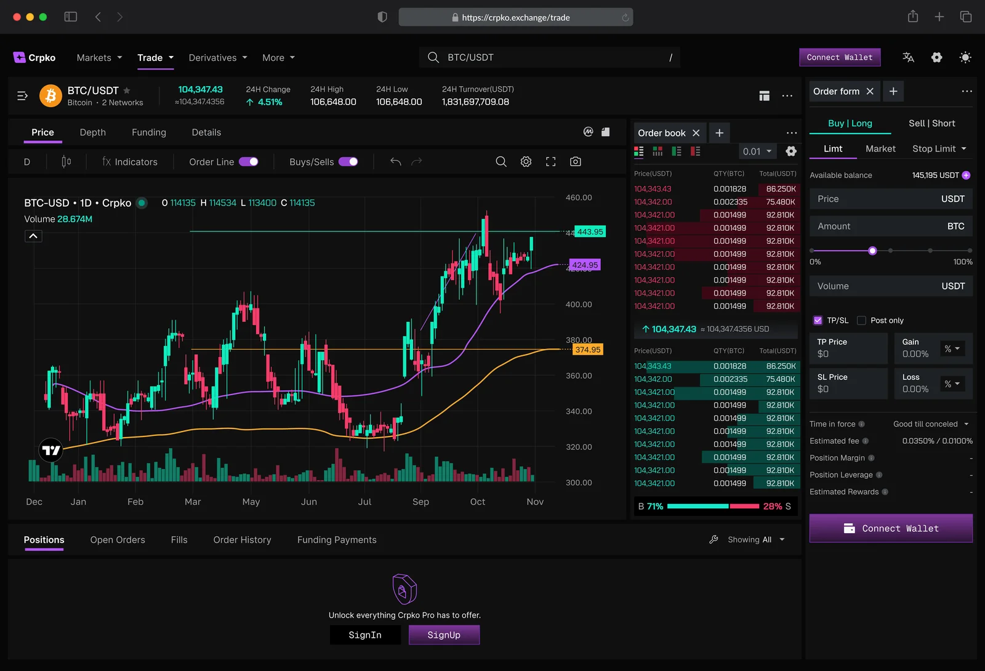Viewport: 985px width, 671px height.
Task: Open the Details tab
Action: (206, 132)
